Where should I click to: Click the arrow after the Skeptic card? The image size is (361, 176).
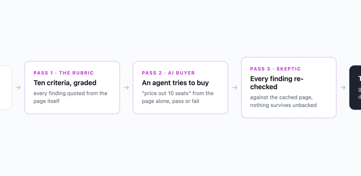(x=343, y=88)
